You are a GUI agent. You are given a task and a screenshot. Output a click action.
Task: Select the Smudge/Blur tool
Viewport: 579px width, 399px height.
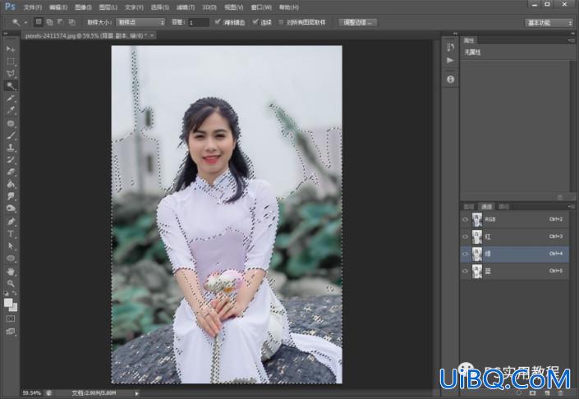point(11,196)
